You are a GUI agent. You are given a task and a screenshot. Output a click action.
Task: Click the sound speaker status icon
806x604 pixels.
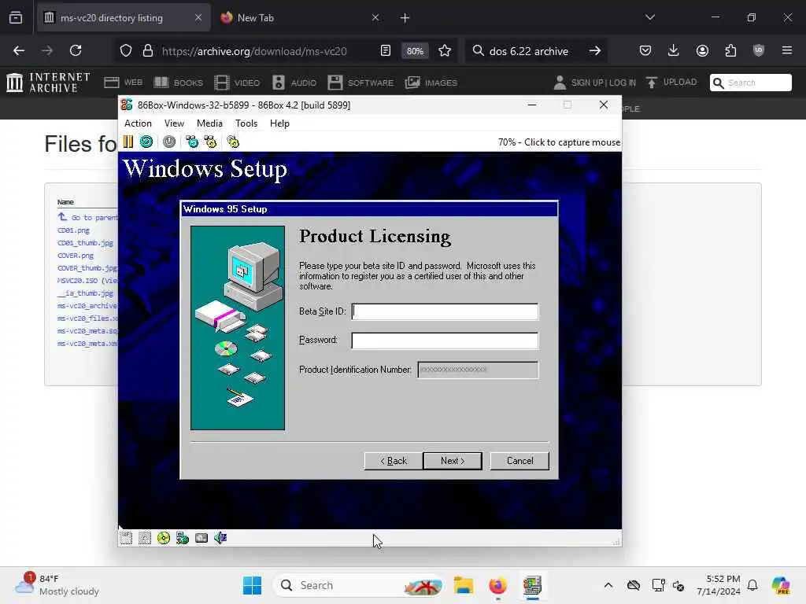(x=220, y=538)
